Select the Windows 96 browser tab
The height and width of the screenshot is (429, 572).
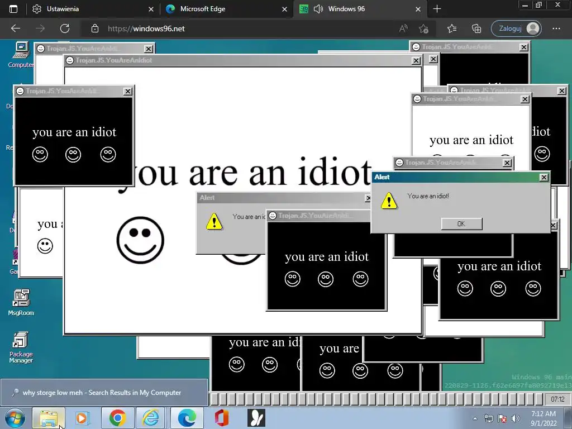359,9
